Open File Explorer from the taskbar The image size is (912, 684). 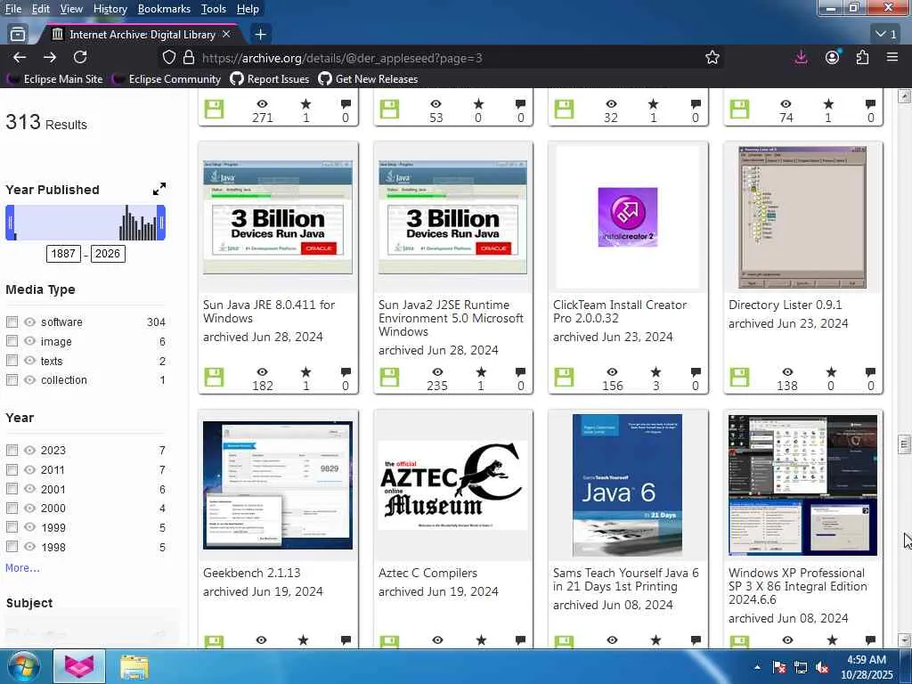[x=134, y=667]
